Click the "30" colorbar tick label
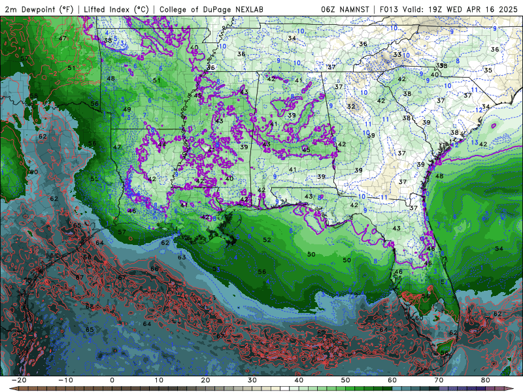Viewport: 523px width, 392px height. [252, 380]
